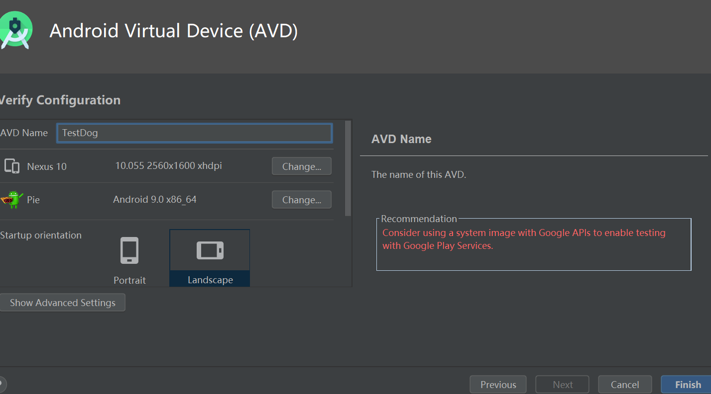Click the Android Pie system image icon
Image resolution: width=711 pixels, height=394 pixels.
[x=12, y=199]
